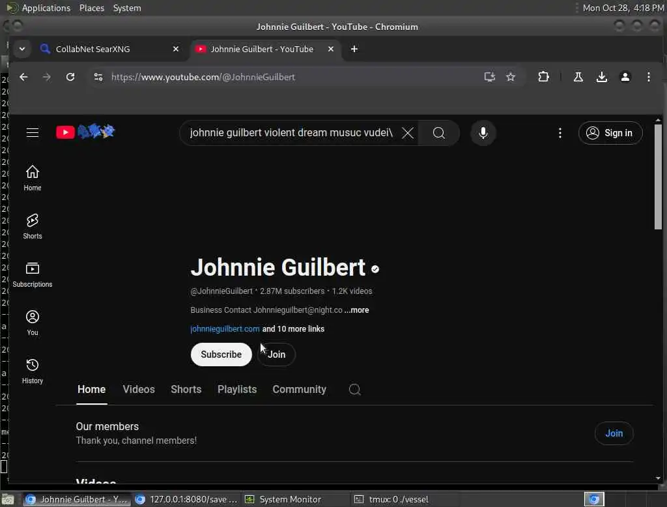
Task: Expand the tab search dropdown arrow
Action: coord(22,49)
